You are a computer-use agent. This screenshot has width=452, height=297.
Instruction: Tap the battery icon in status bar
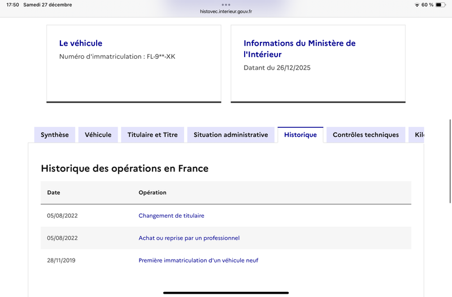(x=440, y=5)
